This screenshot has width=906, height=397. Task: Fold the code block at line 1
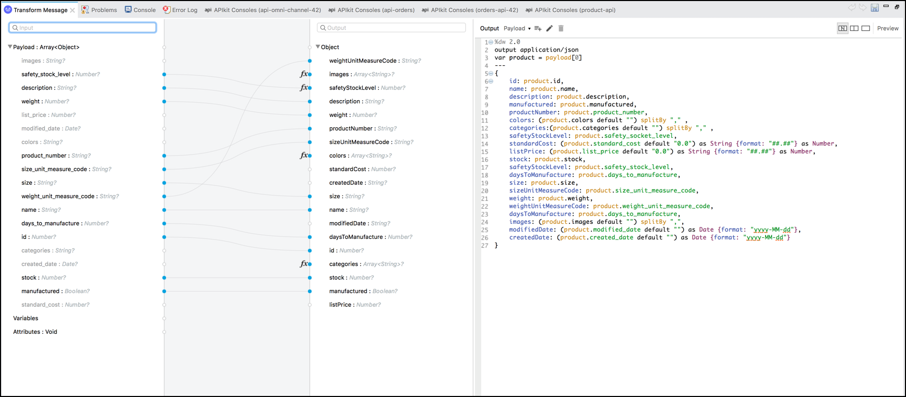[x=491, y=42]
